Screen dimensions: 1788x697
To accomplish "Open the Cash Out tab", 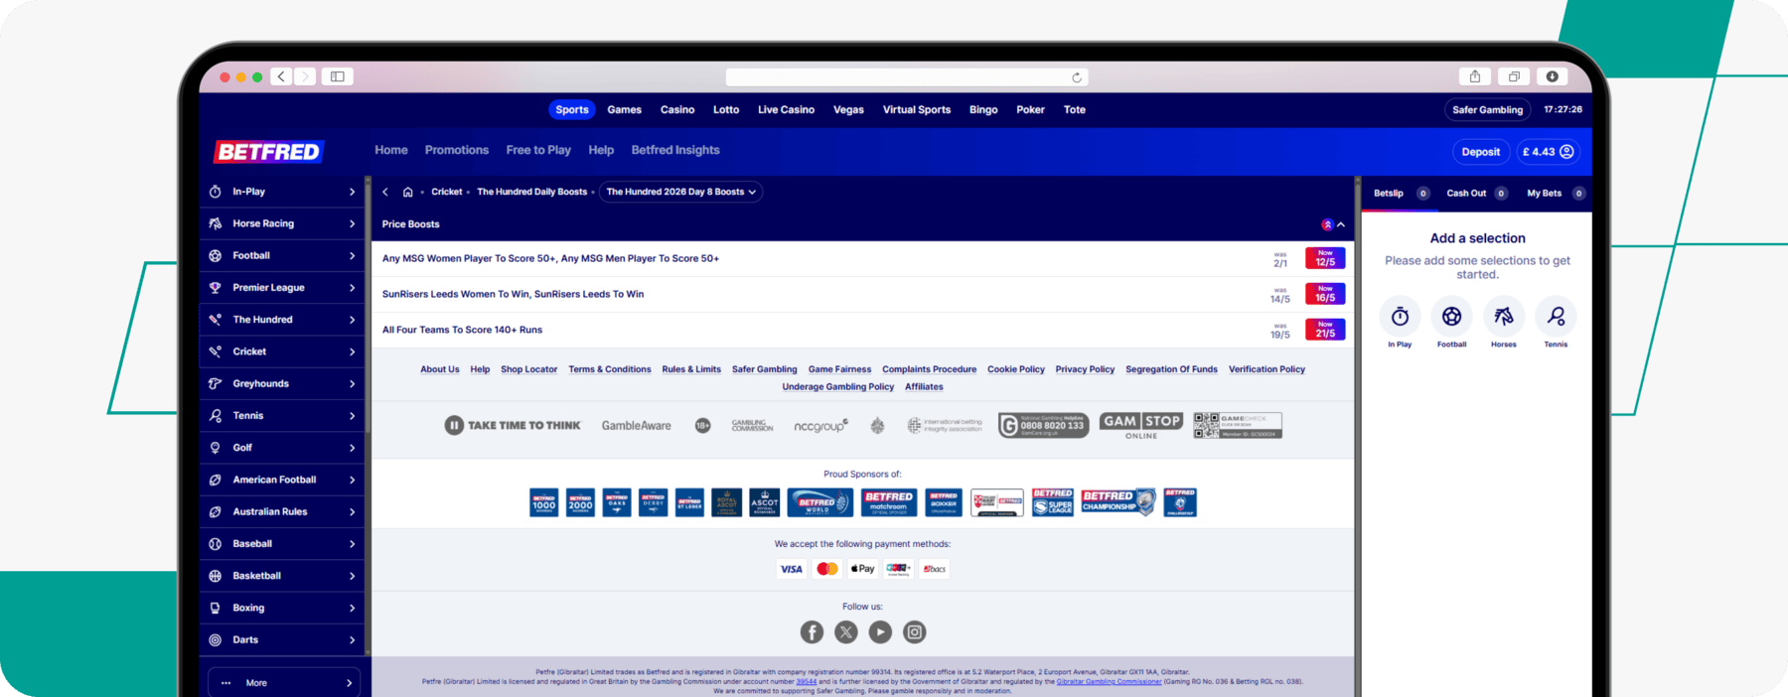I will coord(1476,194).
